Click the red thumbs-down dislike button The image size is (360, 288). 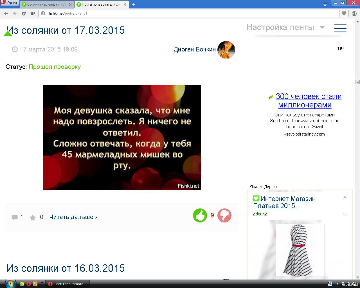(x=224, y=216)
